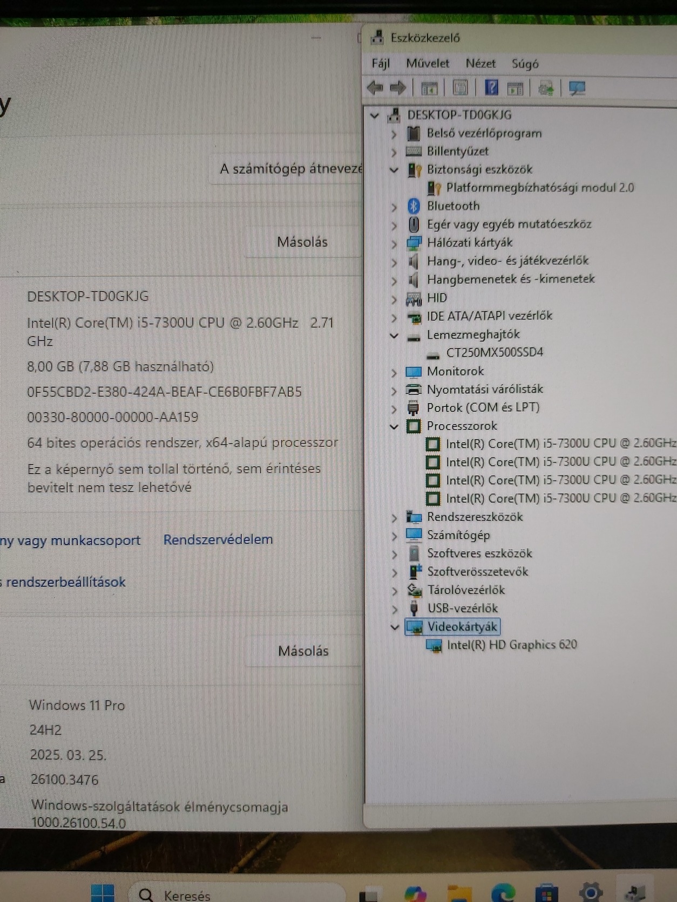Collapse the Processzorok category arrow
Screen dimensions: 677x902
394,426
